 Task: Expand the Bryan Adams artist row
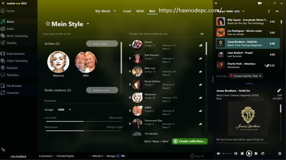pyautogui.click(x=130, y=84)
